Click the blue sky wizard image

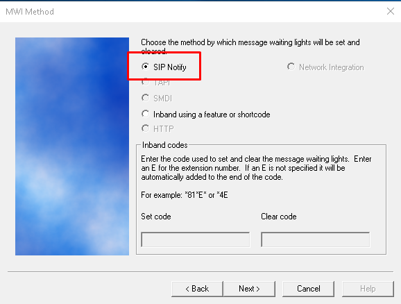point(72,146)
